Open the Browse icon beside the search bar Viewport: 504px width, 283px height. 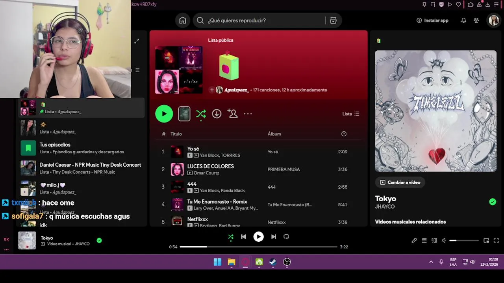[333, 20]
